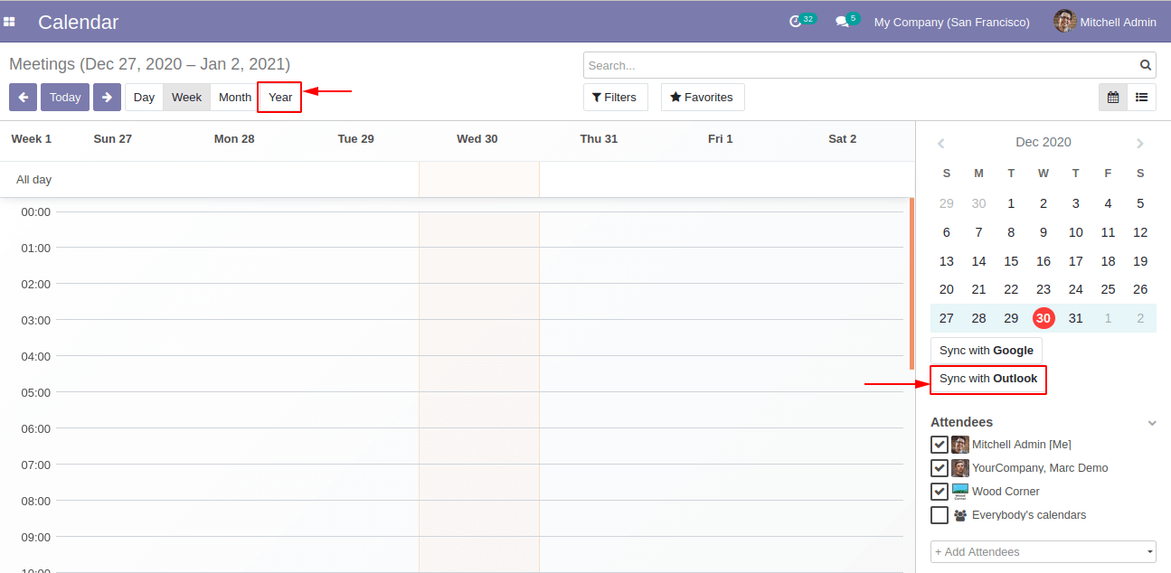This screenshot has width=1171, height=573.
Task: Switch to Week view
Action: click(187, 98)
